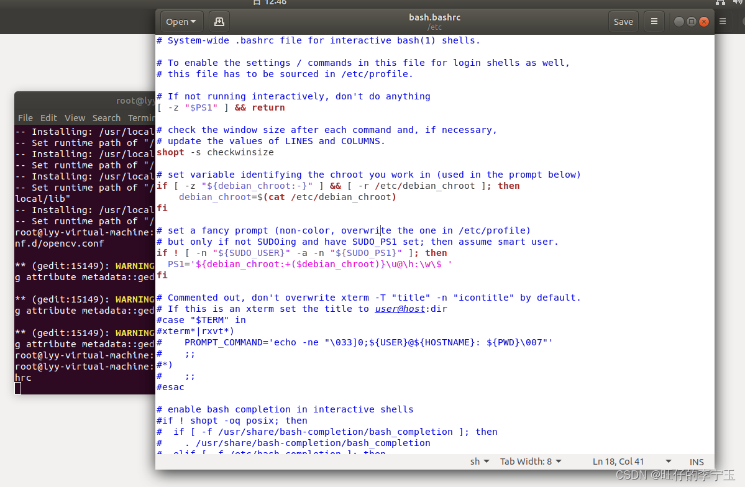Click the 'shopt -s checkwinsize' line

click(215, 153)
